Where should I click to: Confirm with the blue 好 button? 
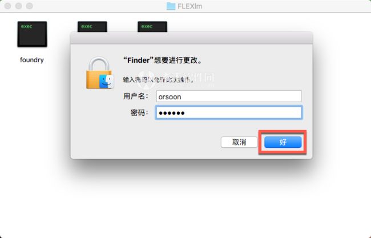283,142
